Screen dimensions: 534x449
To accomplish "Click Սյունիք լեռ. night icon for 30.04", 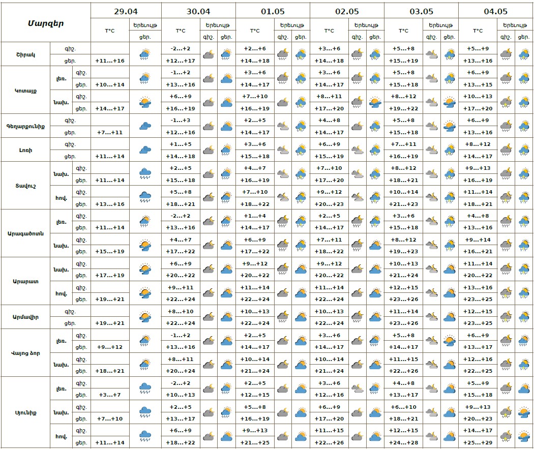I will [x=209, y=388].
